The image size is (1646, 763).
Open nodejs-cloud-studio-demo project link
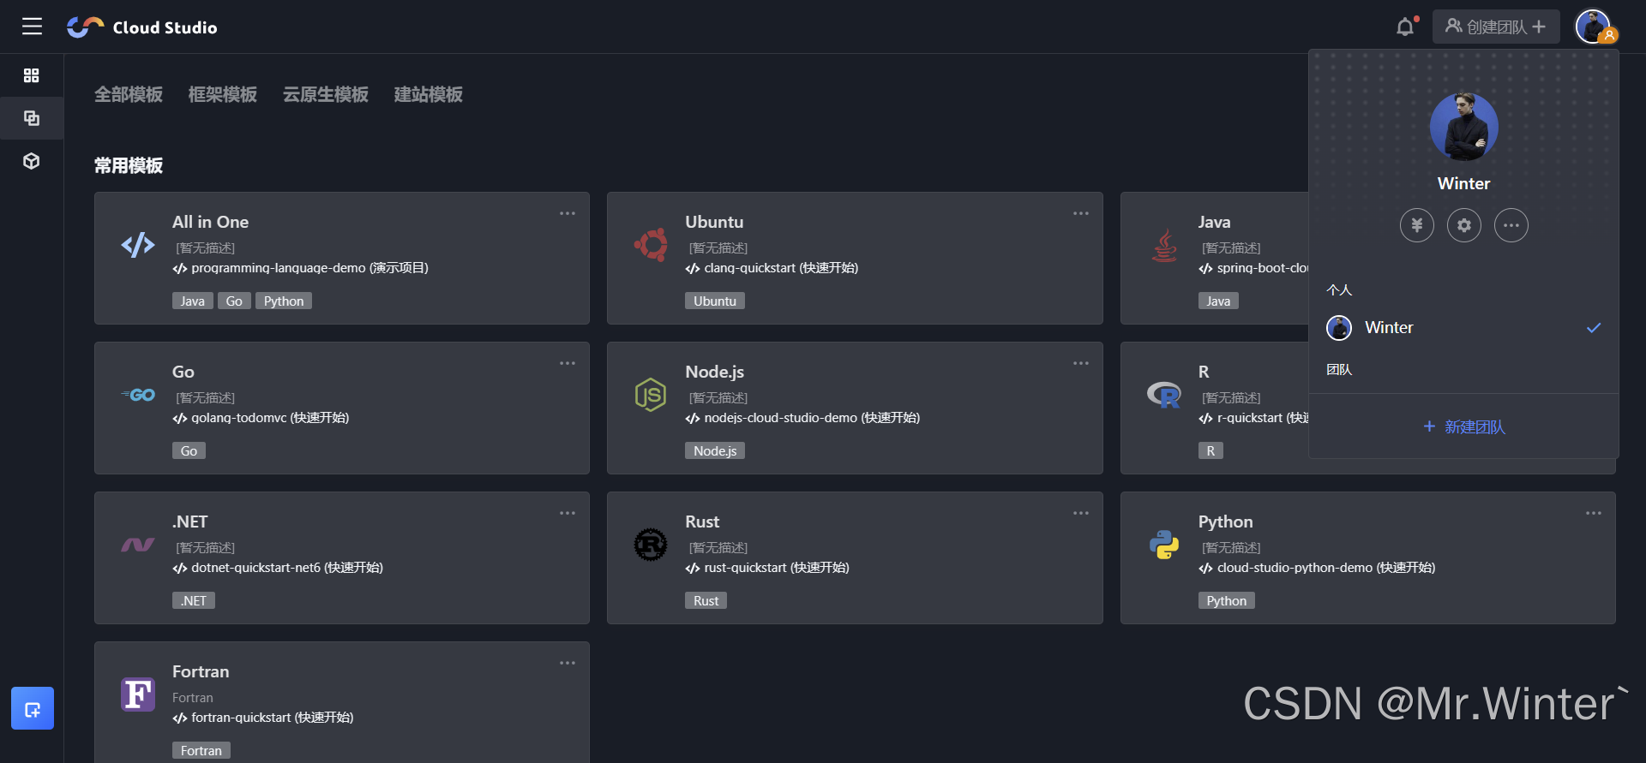pos(802,418)
